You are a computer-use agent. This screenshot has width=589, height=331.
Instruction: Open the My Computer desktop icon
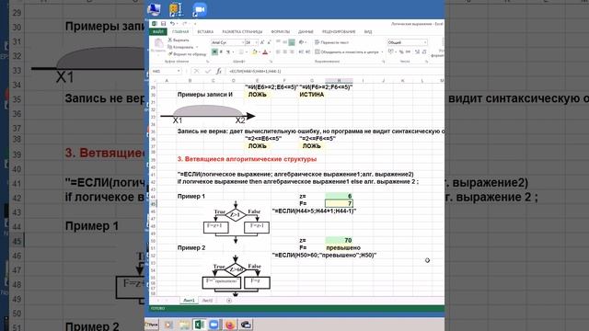154,9
